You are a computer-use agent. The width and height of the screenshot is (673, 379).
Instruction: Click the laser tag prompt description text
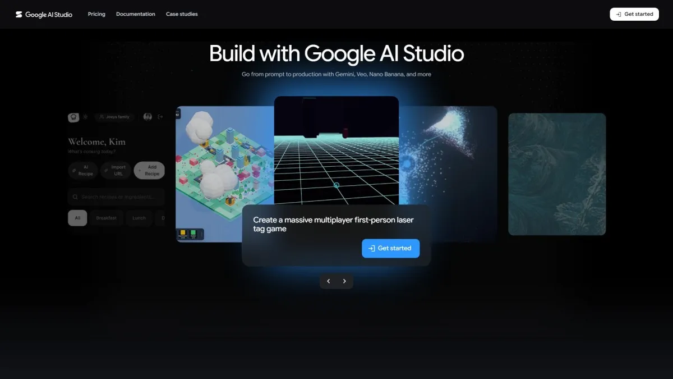[333, 224]
